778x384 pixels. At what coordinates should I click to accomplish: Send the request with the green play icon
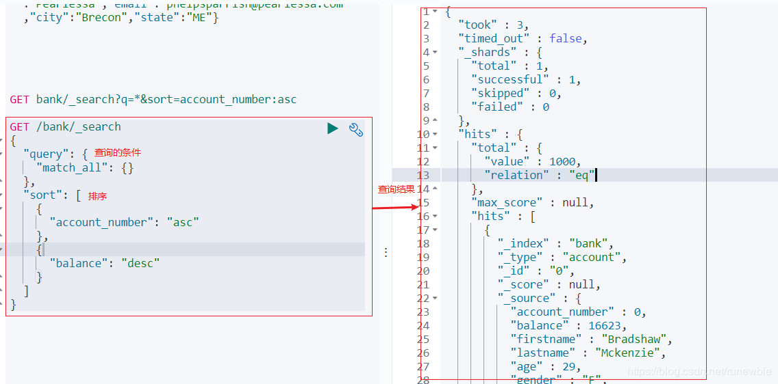332,128
